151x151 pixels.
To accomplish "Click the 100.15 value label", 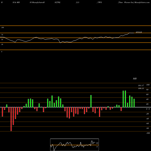I will point(141,88).
